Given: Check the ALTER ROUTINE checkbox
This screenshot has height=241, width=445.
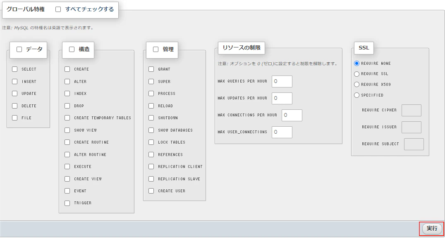Looking at the screenshot, I should [x=67, y=155].
